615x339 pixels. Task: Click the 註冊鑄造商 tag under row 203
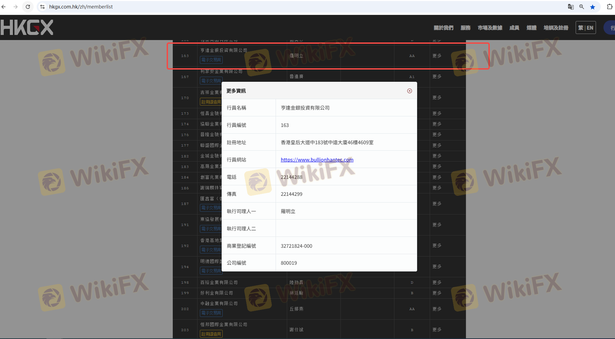coord(211,334)
